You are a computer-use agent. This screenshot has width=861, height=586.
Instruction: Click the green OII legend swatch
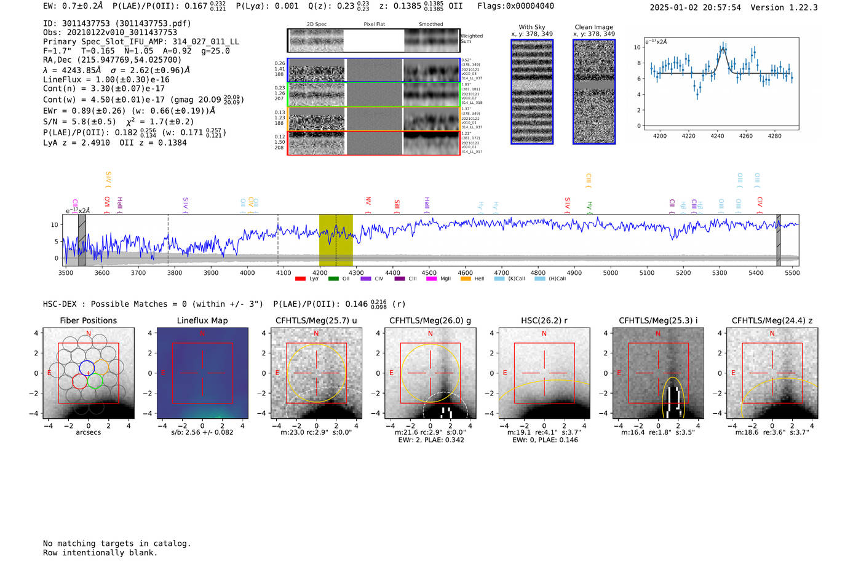[x=333, y=279]
